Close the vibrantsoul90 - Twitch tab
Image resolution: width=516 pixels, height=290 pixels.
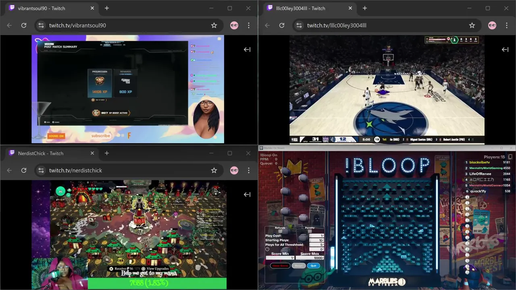click(92, 8)
